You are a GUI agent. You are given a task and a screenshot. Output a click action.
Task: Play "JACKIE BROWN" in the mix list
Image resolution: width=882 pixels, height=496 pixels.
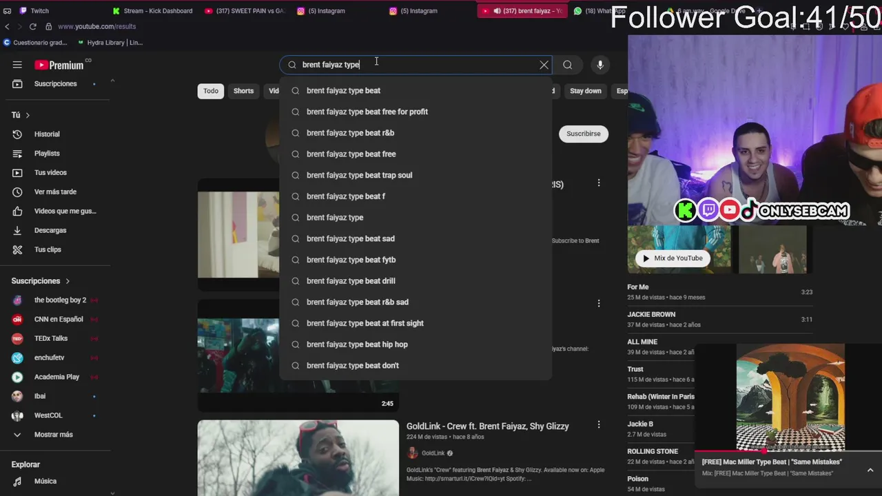(720, 320)
